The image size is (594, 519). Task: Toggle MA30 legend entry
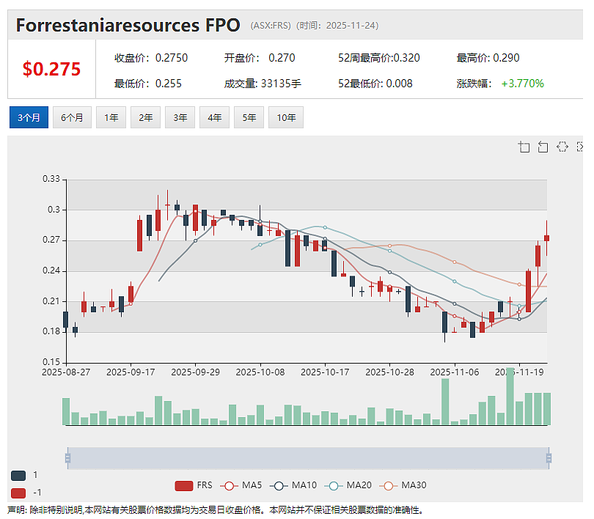point(403,485)
